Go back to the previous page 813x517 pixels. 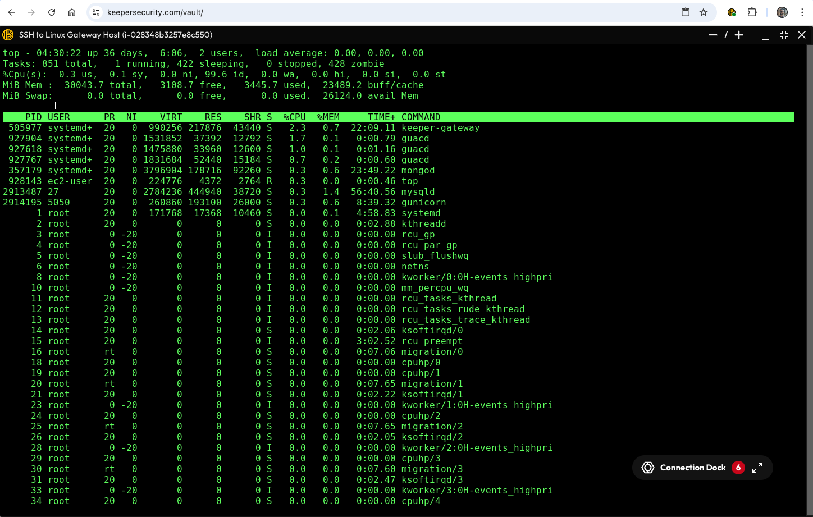click(11, 12)
